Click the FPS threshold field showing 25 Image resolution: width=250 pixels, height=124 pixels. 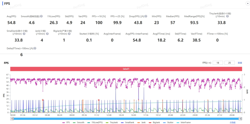pyautogui.click(x=229, y=63)
